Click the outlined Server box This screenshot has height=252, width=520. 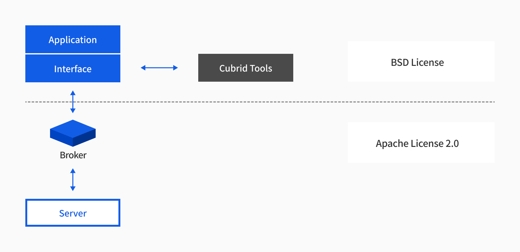tap(73, 213)
